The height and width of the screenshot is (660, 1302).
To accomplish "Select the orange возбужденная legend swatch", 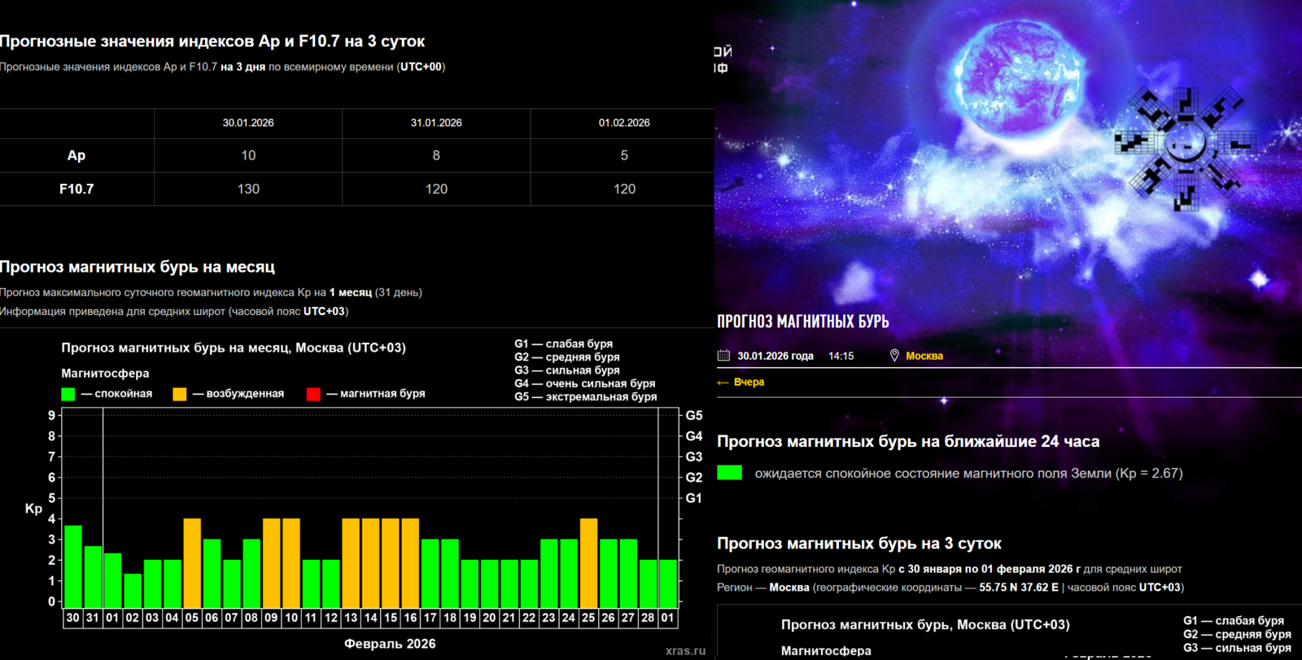I will (x=180, y=394).
